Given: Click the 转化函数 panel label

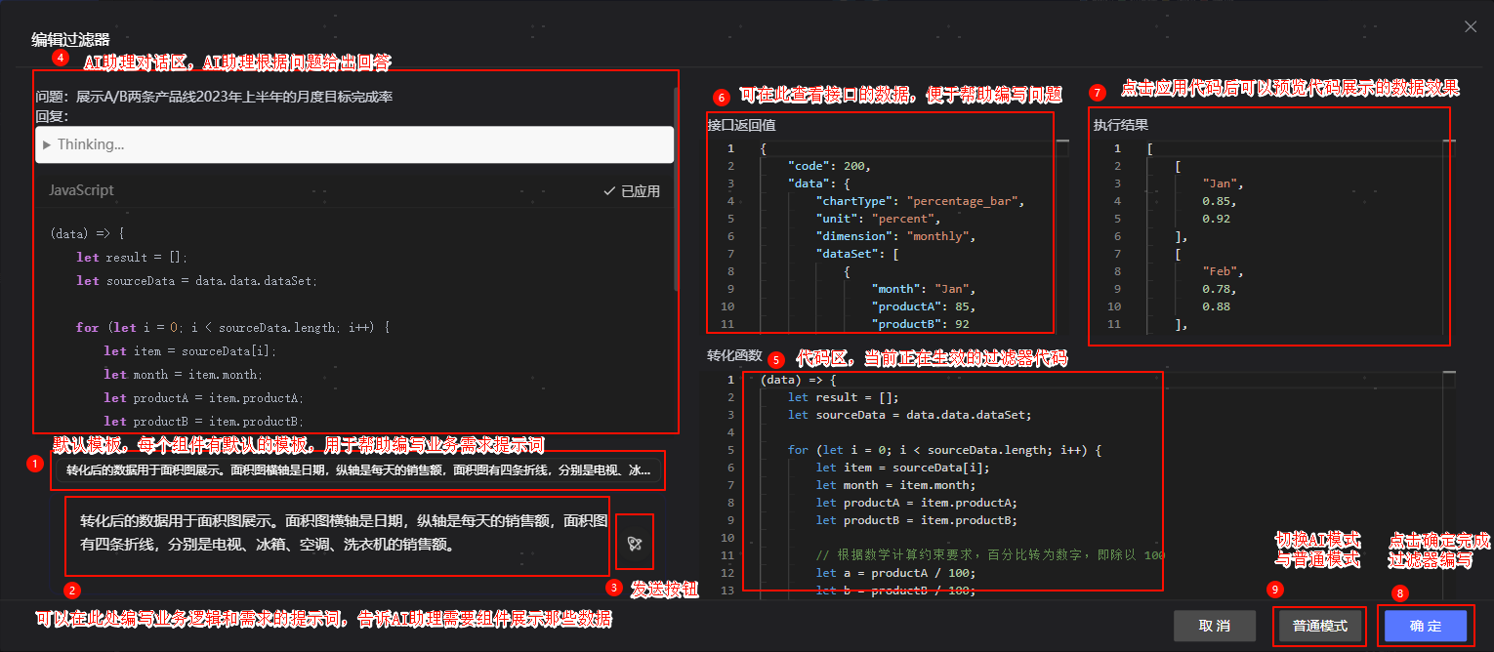Looking at the screenshot, I should [x=734, y=355].
